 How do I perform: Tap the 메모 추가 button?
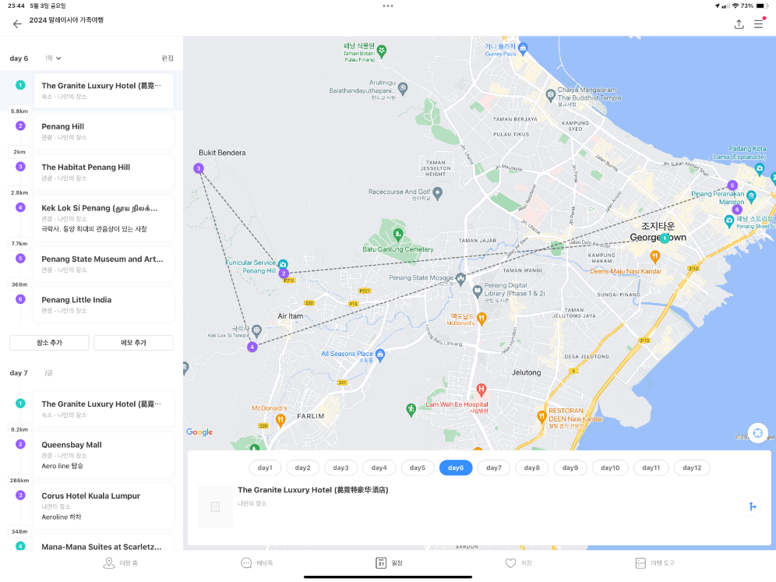point(134,343)
